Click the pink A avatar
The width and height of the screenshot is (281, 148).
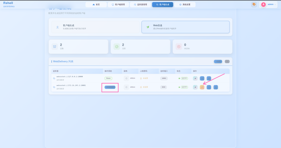(263, 4)
